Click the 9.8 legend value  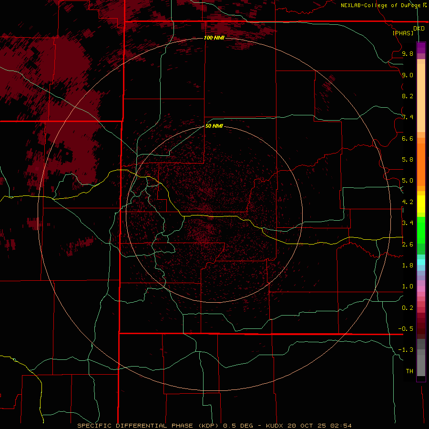(x=408, y=53)
